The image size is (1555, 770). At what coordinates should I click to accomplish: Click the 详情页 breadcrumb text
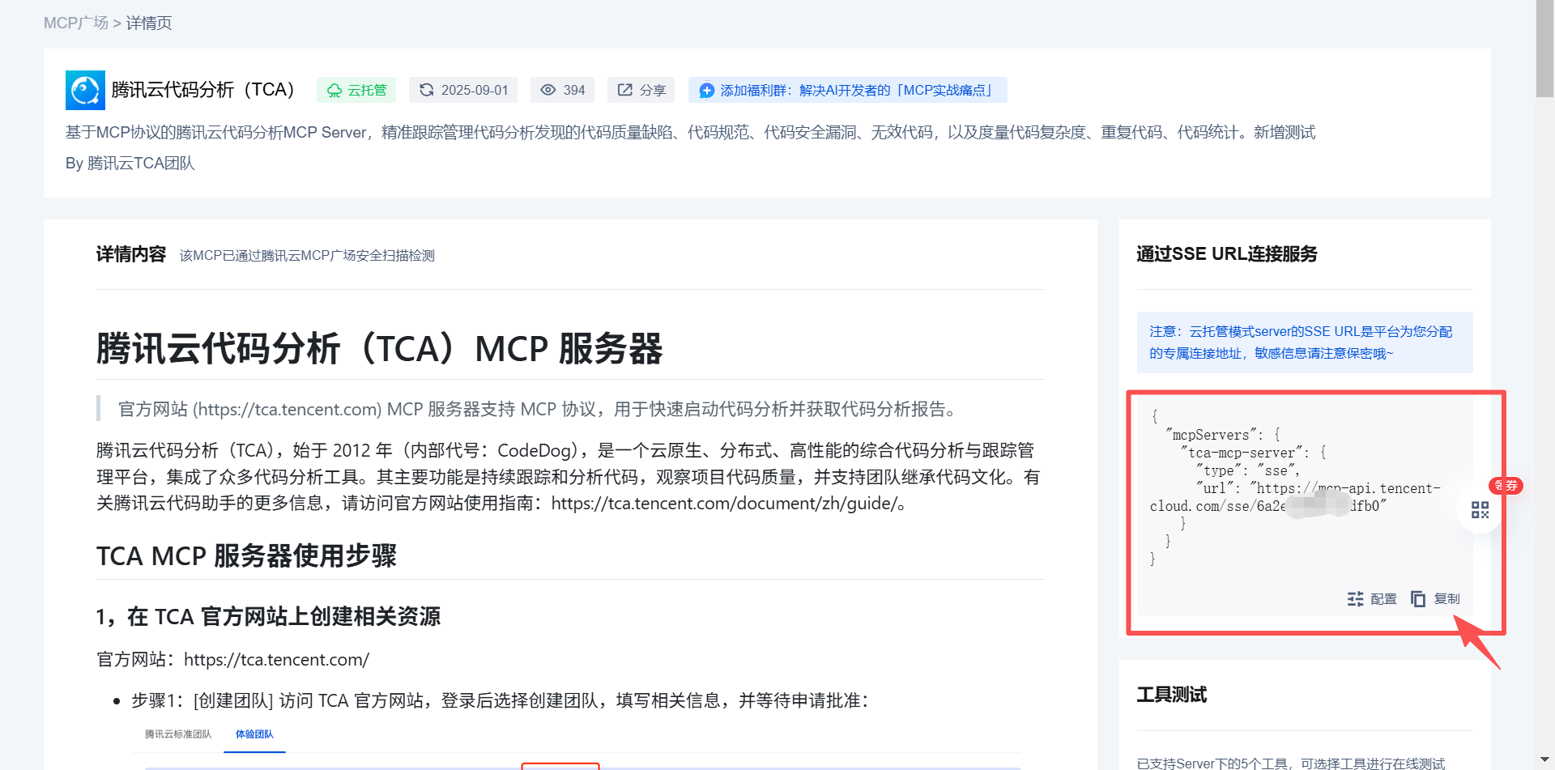point(149,23)
